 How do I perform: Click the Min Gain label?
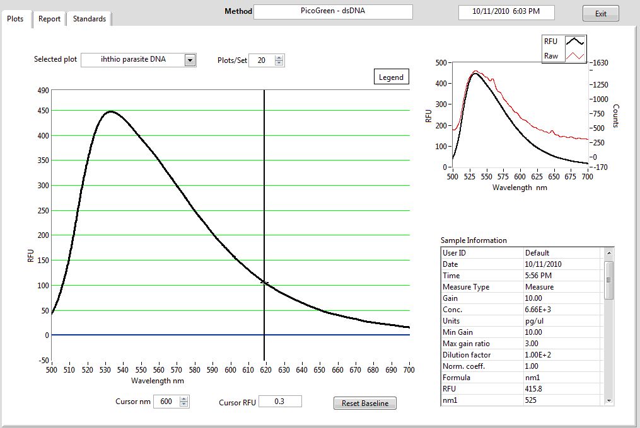(458, 332)
